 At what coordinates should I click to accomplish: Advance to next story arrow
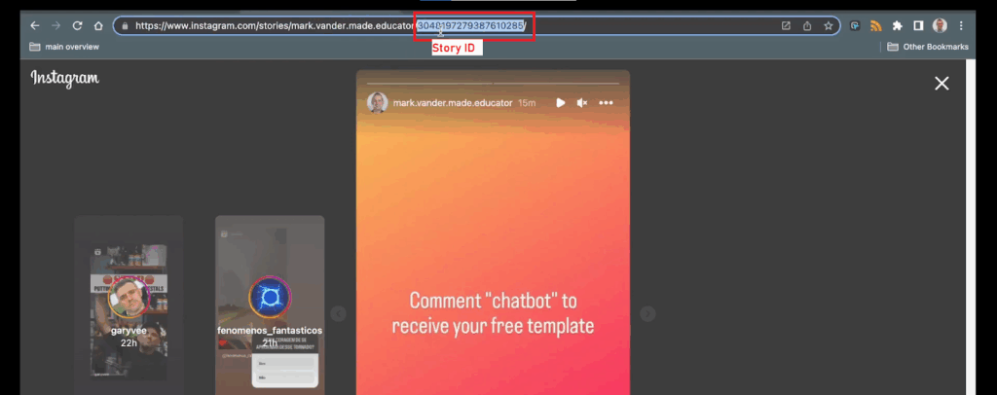pyautogui.click(x=647, y=313)
